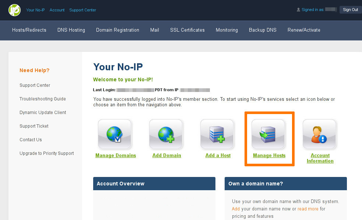The height and width of the screenshot is (220, 362).
Task: Go to Renew/Activate
Action: pyautogui.click(x=304, y=30)
